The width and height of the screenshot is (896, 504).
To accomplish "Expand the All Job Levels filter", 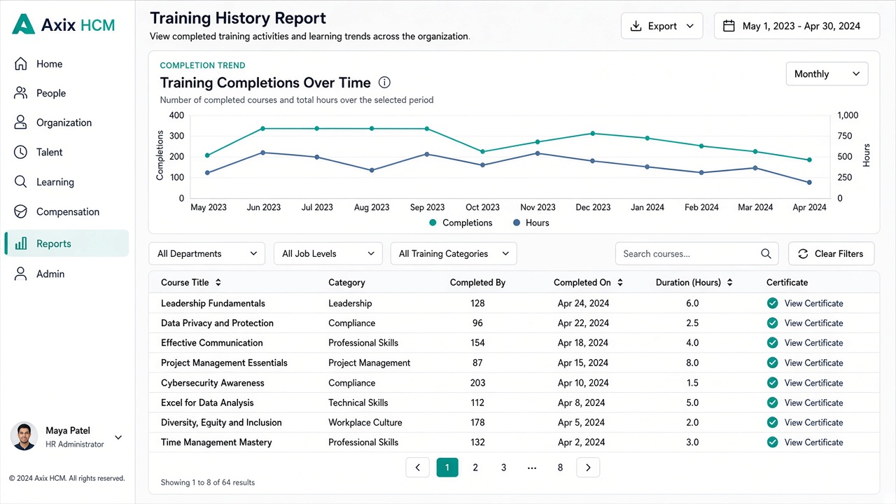I will click(x=328, y=253).
